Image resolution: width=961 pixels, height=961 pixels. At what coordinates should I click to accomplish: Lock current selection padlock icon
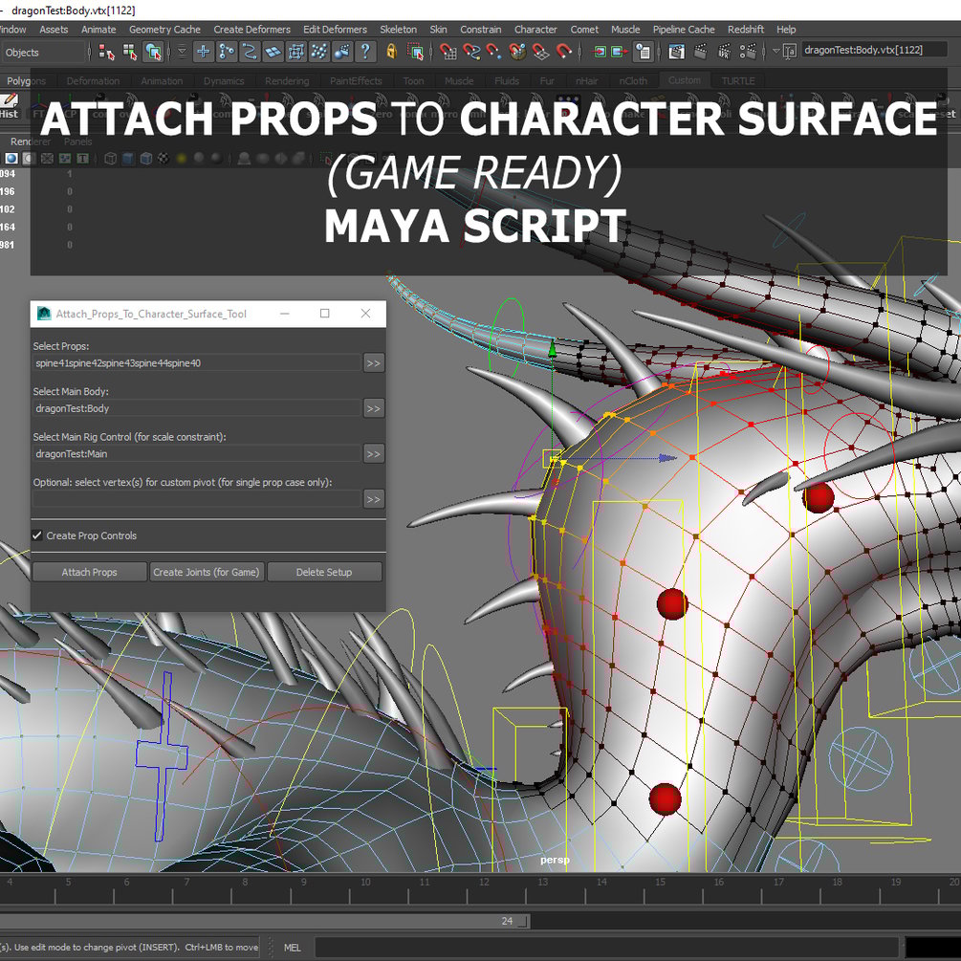click(x=392, y=53)
